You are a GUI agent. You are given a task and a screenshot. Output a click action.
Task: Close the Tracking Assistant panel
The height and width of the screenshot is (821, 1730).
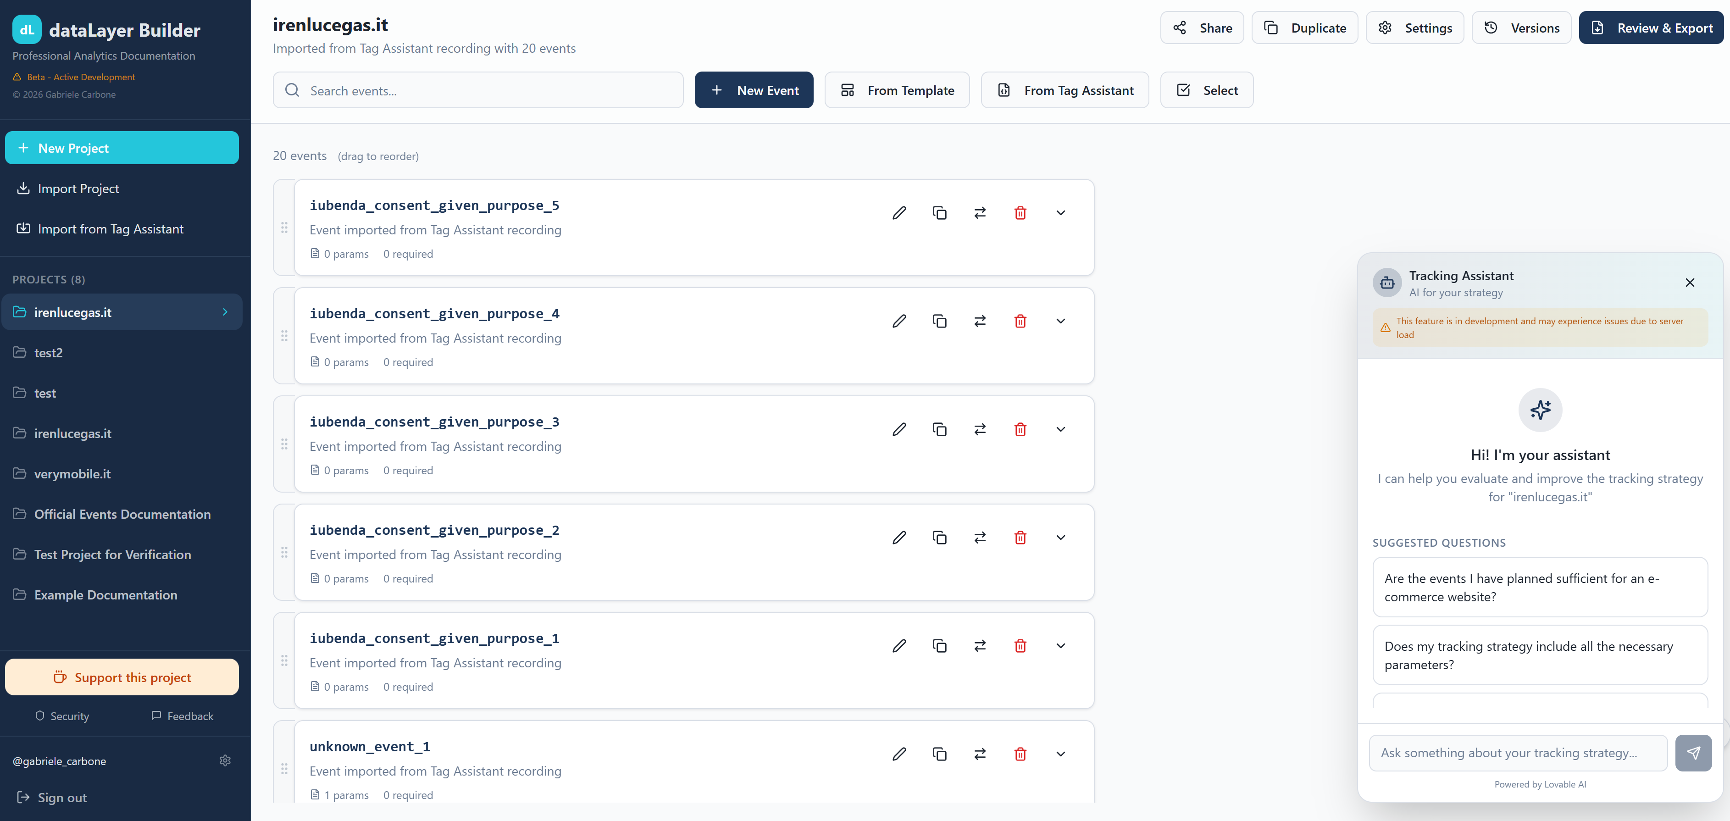click(1691, 283)
